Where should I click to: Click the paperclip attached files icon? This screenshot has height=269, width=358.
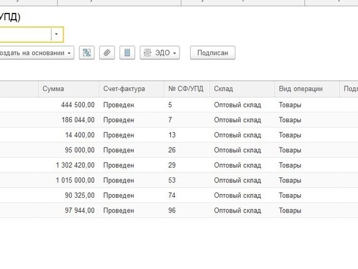[107, 53]
